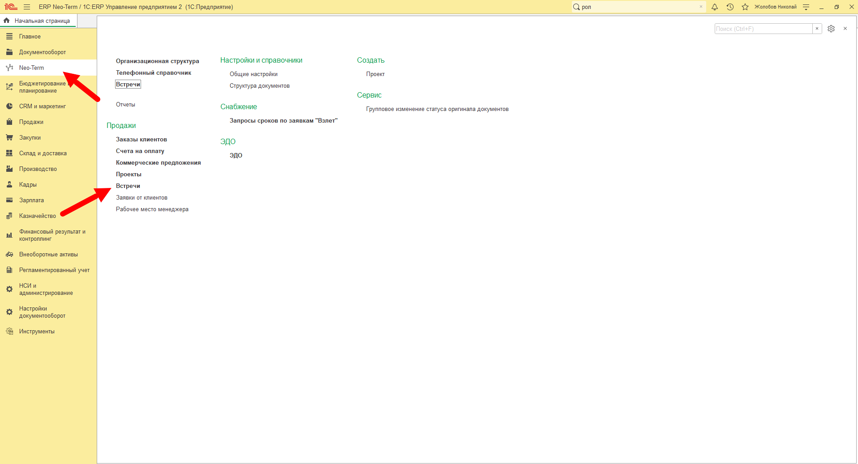Click the Казначейство coins icon
The image size is (858, 464).
click(x=9, y=216)
